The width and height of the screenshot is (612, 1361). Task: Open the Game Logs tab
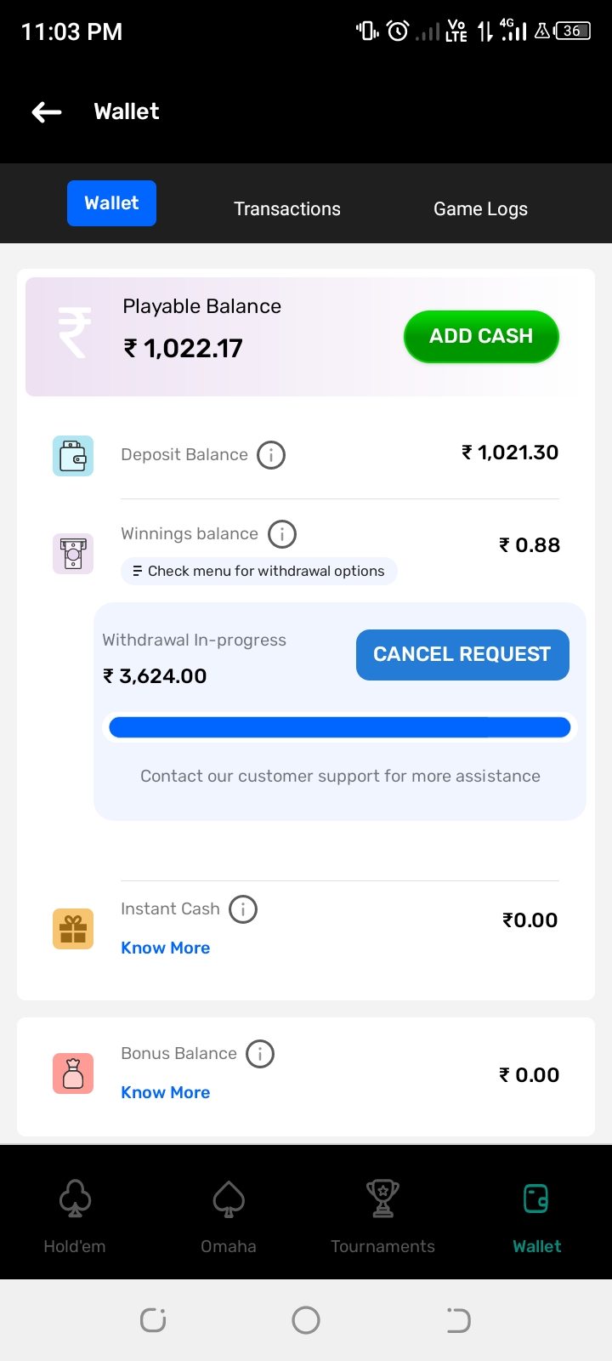(480, 209)
